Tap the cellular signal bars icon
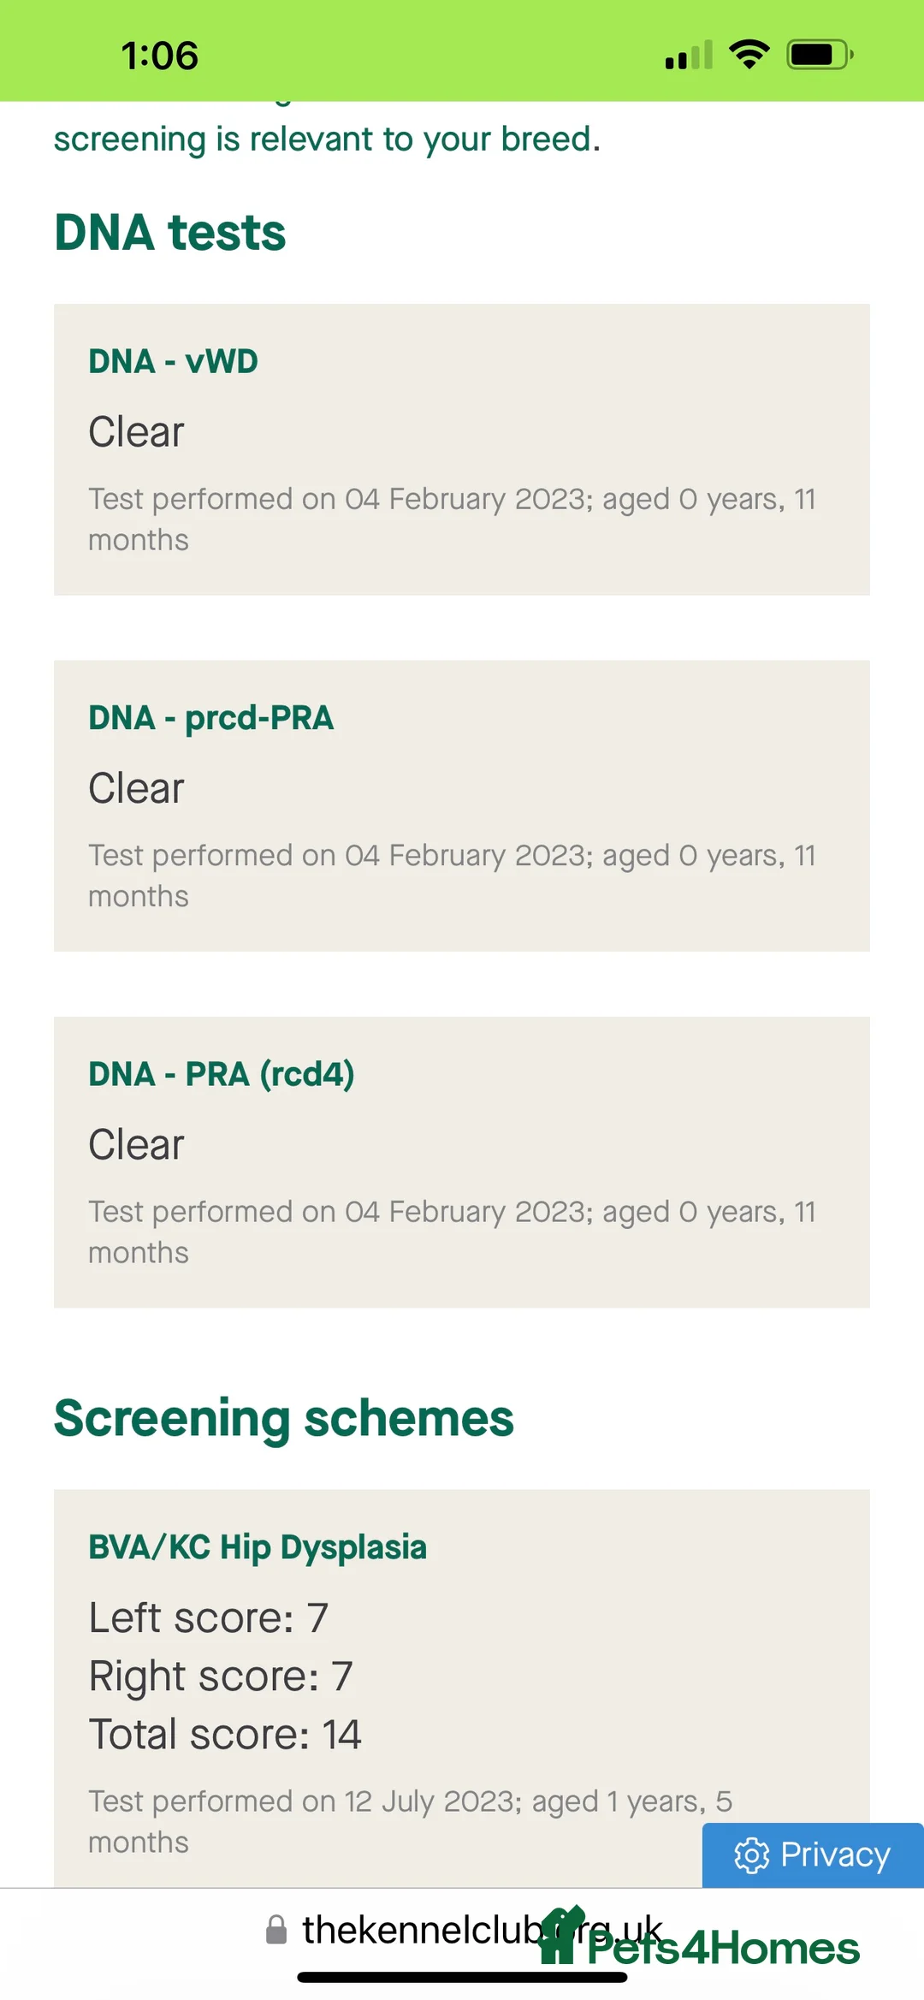The height and width of the screenshot is (2000, 924). (x=689, y=56)
